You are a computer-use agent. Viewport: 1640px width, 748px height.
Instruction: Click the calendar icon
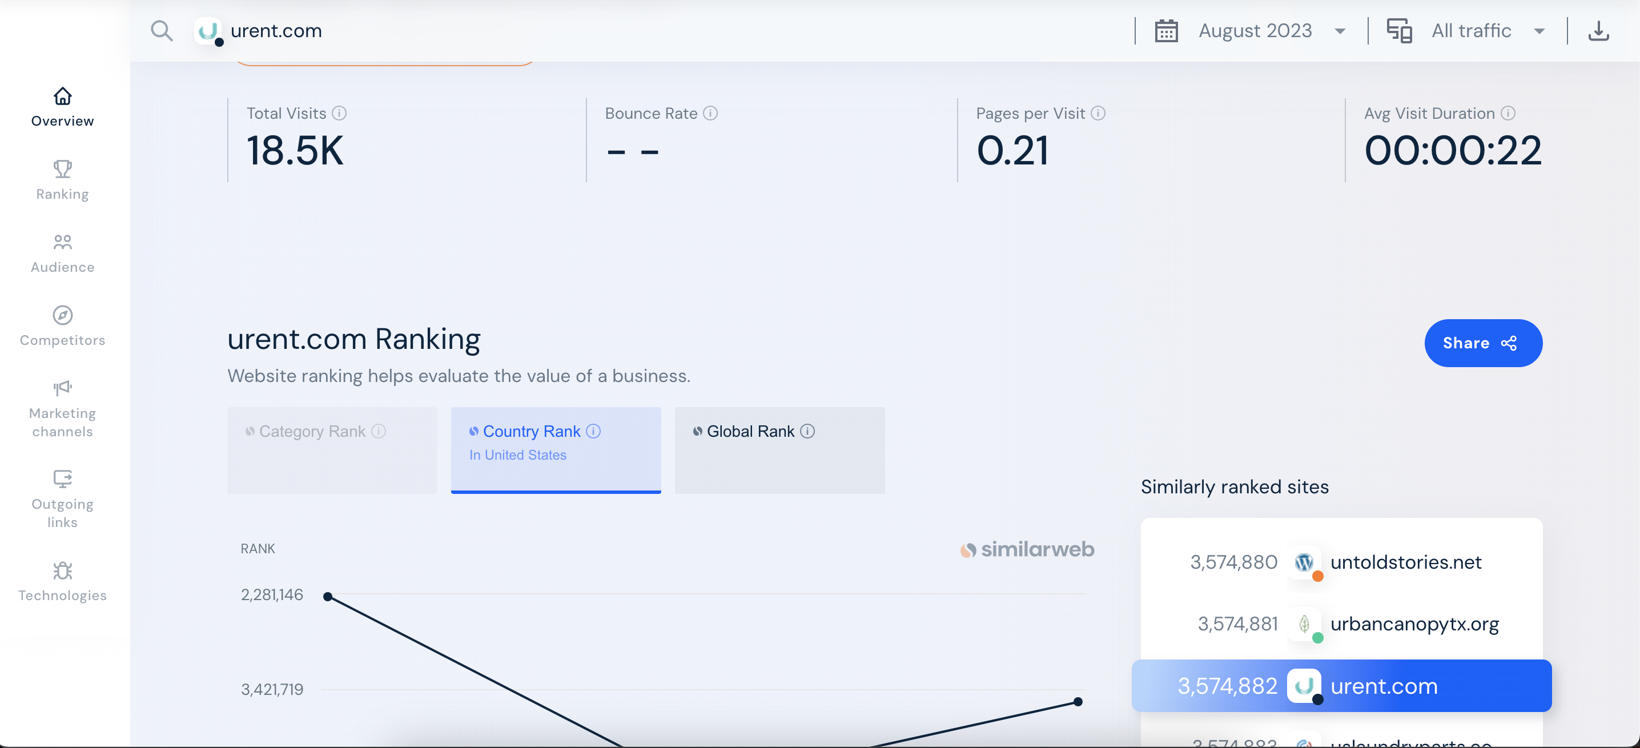click(1167, 31)
